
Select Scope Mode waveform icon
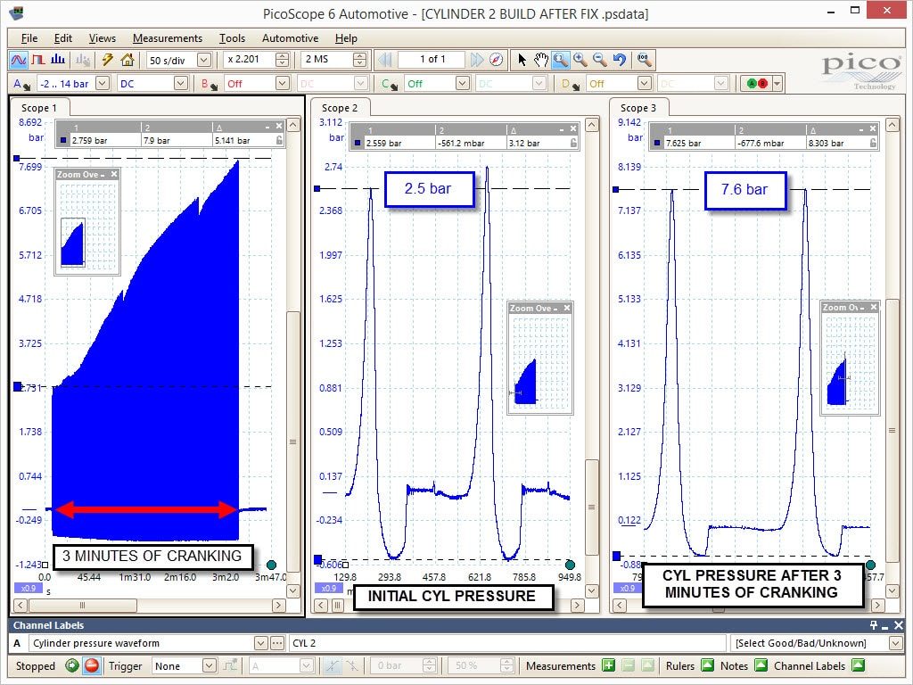[x=19, y=60]
